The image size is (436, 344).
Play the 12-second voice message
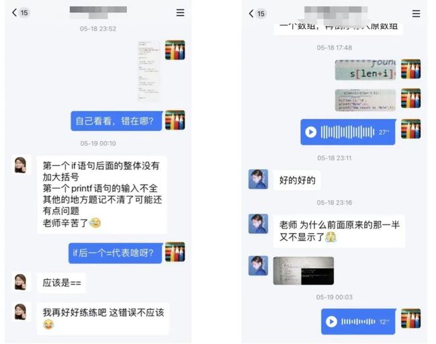pyautogui.click(x=331, y=322)
